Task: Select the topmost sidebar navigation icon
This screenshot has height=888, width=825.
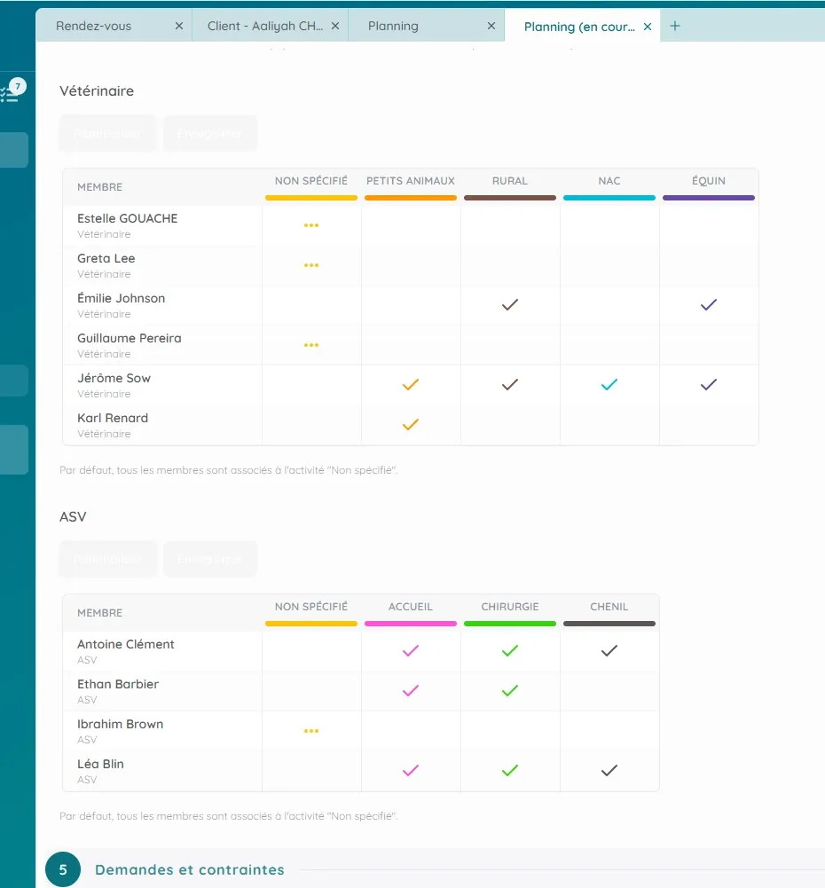Action: (x=11, y=150)
